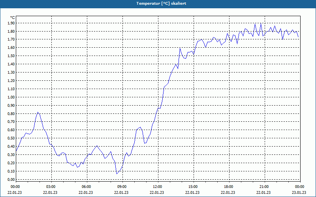This screenshot has width=316, height=197.
Task: Select the "12:00" time axis label
Action: 158,187
